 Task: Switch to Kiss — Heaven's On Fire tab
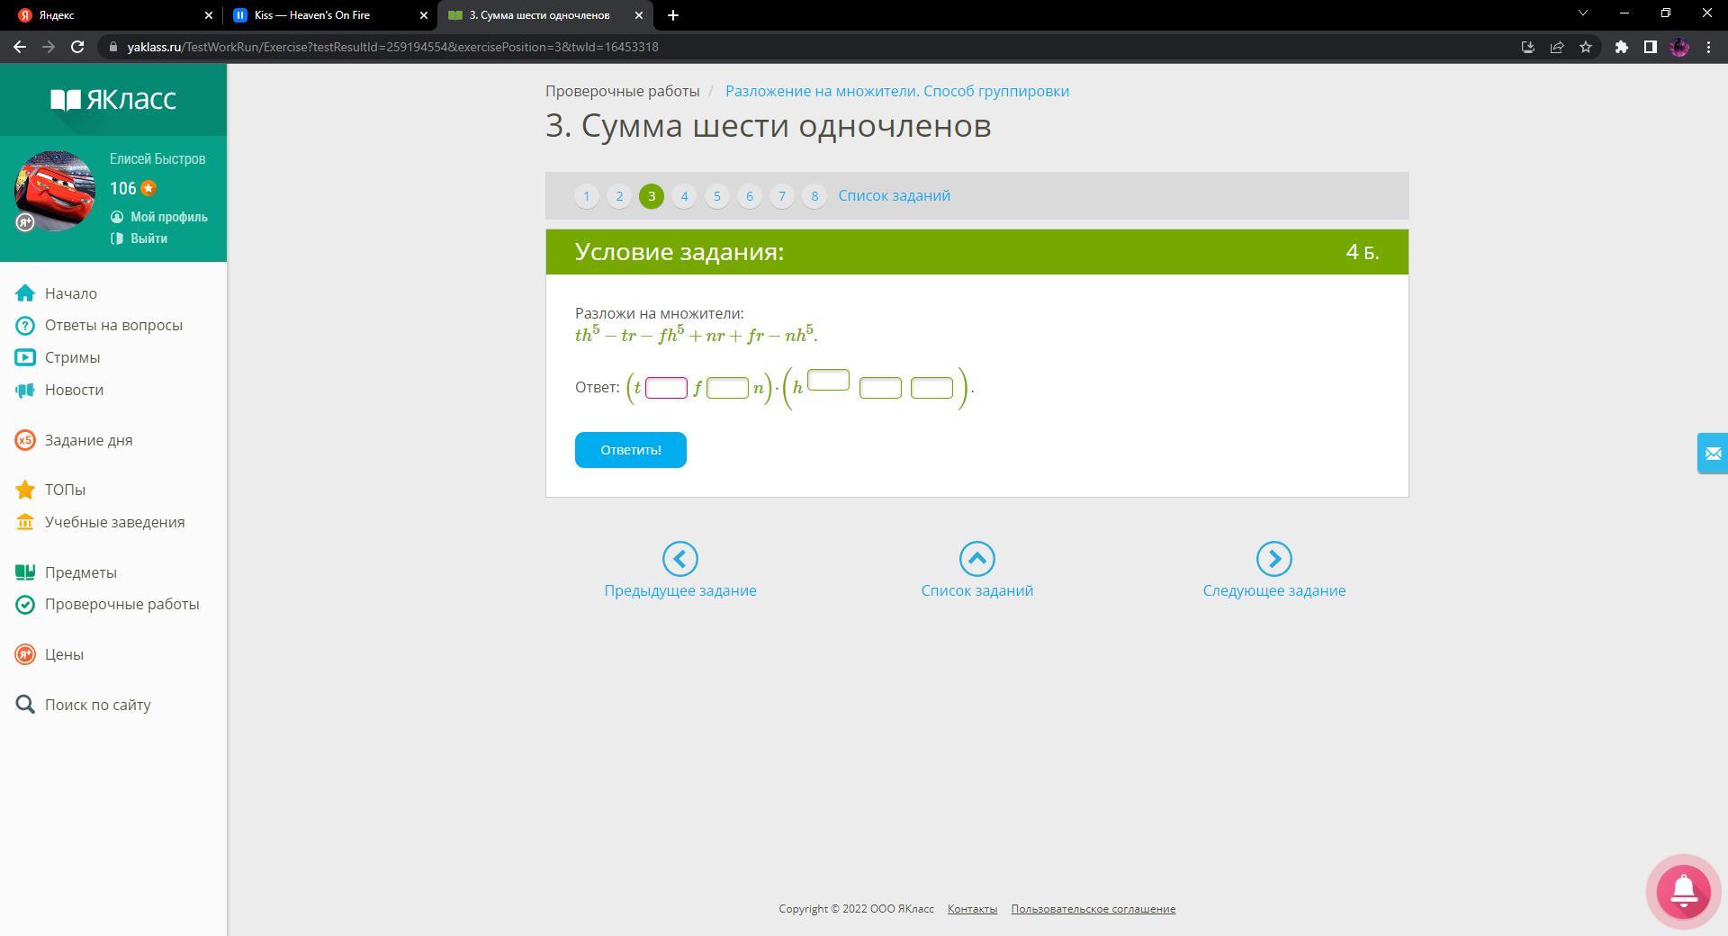(328, 15)
